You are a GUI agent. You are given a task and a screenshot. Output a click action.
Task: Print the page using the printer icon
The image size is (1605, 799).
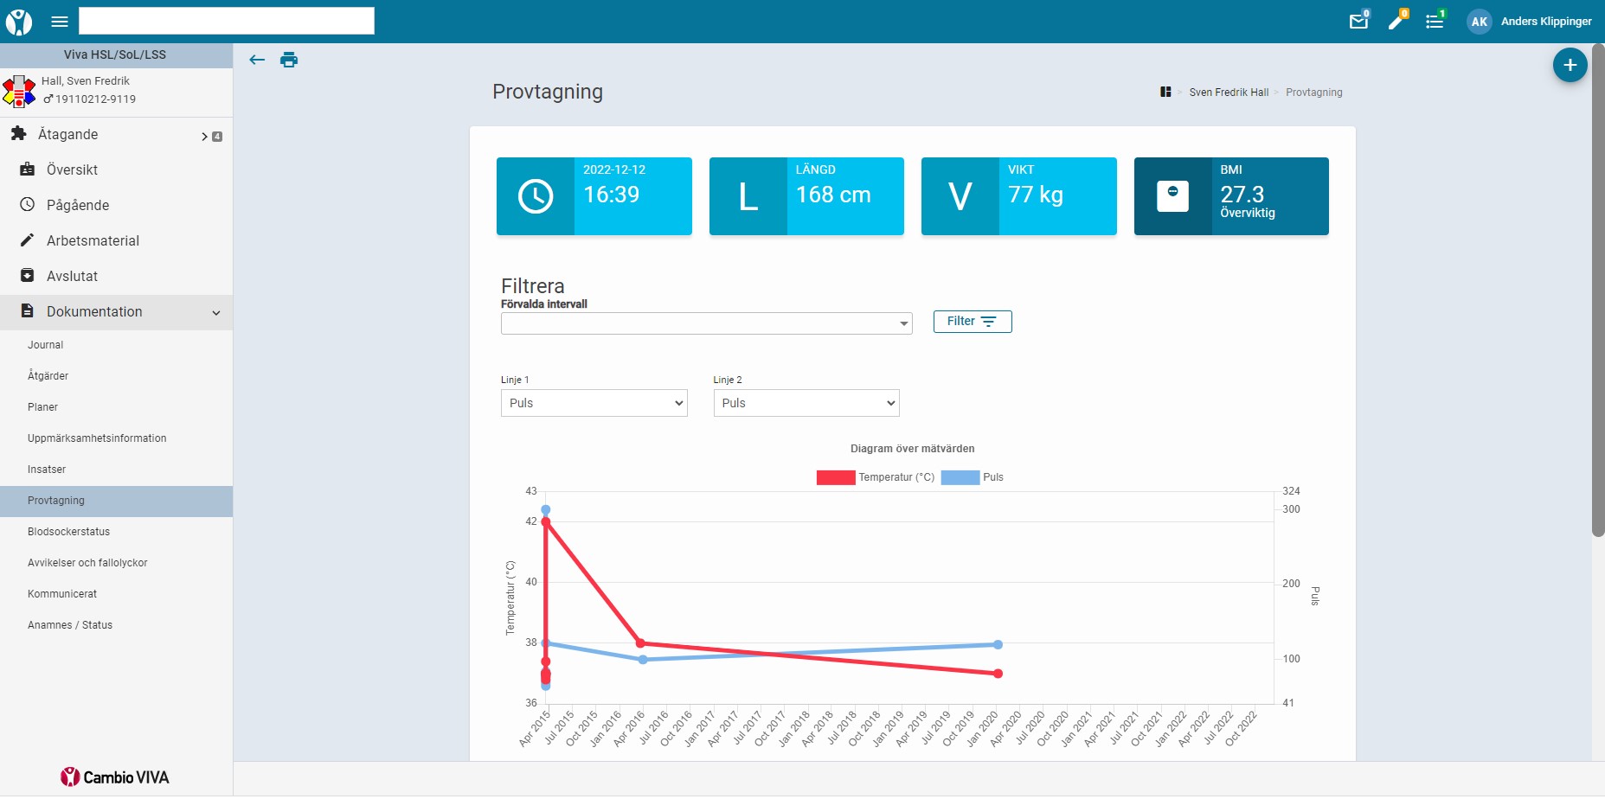tap(289, 60)
